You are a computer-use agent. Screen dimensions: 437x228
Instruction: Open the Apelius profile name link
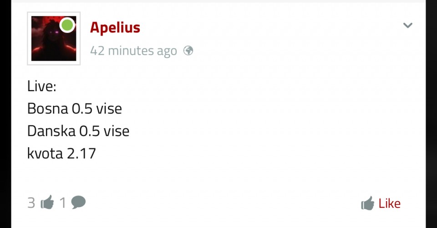click(x=115, y=27)
